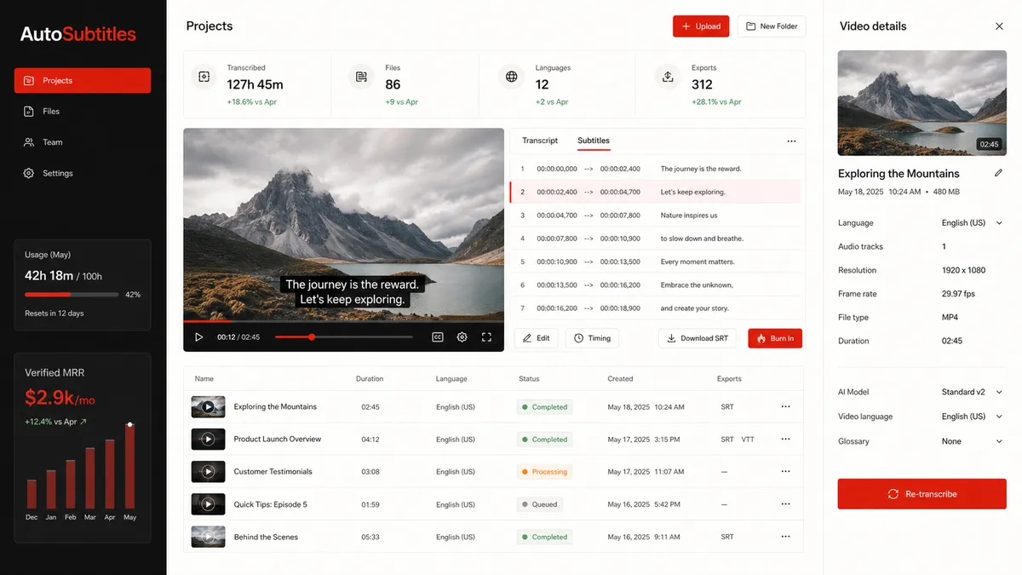Open the Timing adjustment button

coord(592,338)
